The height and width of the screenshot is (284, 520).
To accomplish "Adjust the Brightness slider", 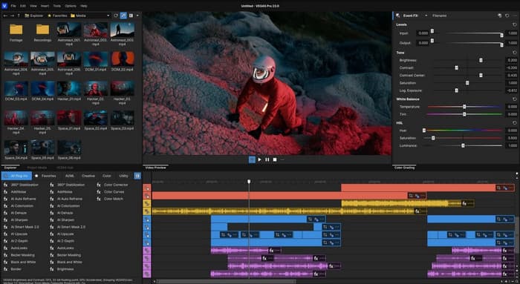I will tap(468, 60).
